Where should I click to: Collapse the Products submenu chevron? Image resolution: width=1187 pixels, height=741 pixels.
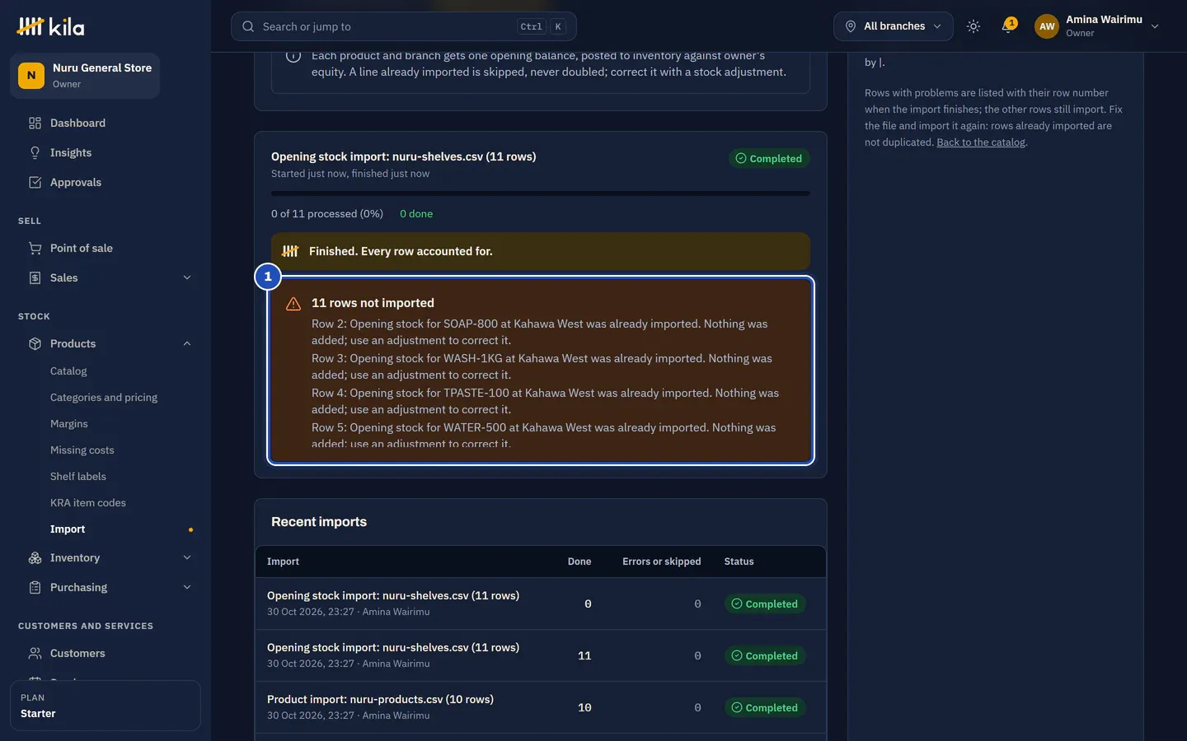click(x=187, y=343)
